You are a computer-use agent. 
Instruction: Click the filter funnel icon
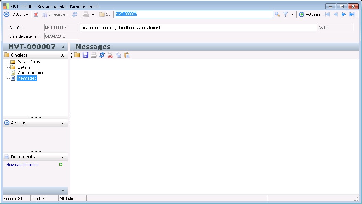[x=285, y=14]
